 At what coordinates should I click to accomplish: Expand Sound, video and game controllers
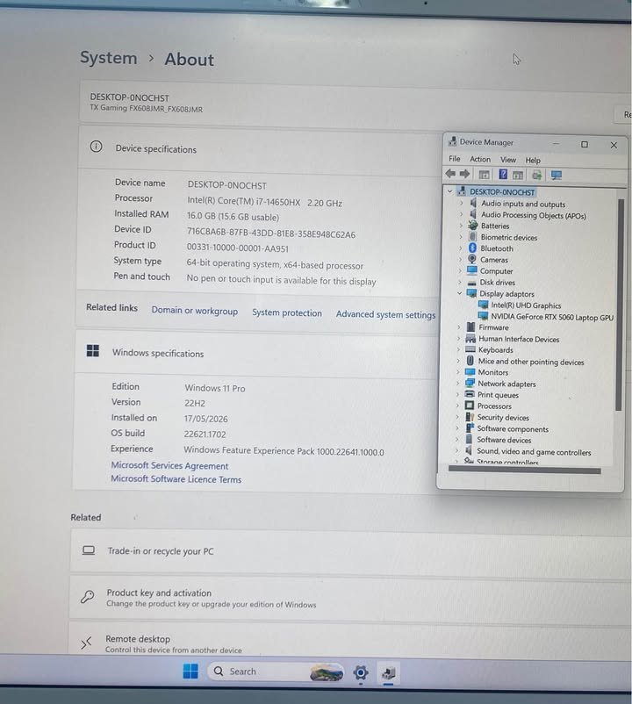pyautogui.click(x=457, y=450)
